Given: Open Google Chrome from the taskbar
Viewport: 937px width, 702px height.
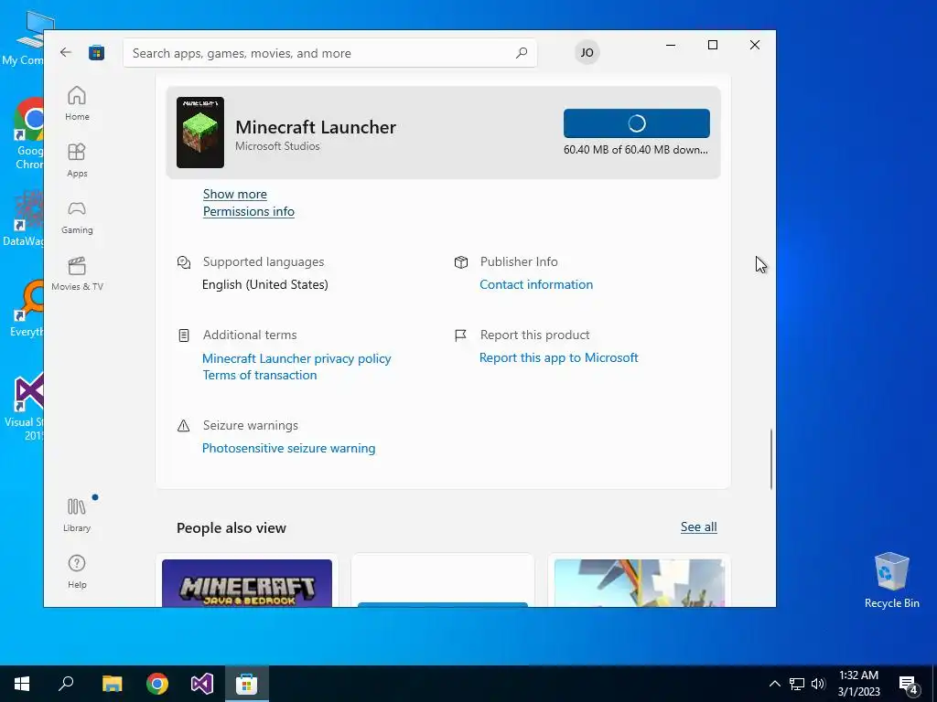Looking at the screenshot, I should click(x=157, y=684).
